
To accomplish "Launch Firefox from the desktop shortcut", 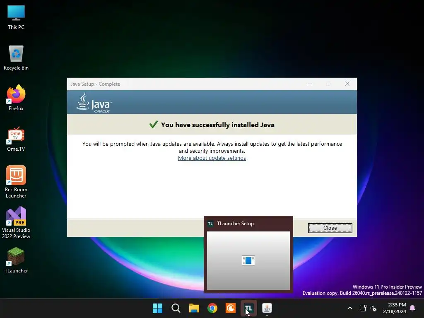I will 16,98.
